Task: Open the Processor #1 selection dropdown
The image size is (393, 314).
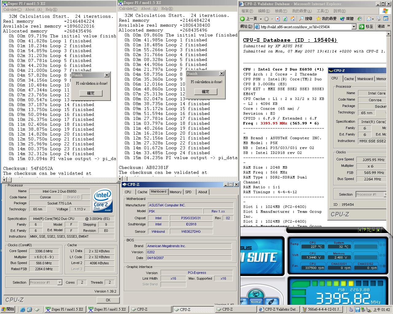Action: coord(60,282)
